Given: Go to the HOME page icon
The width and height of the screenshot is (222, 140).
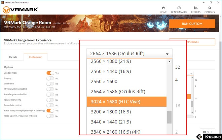Looking at the screenshot, I should pos(163,8).
